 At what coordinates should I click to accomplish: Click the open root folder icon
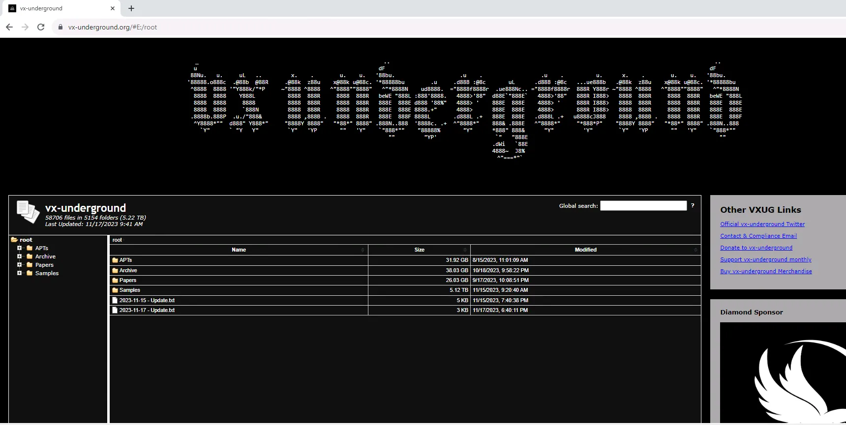[14, 240]
